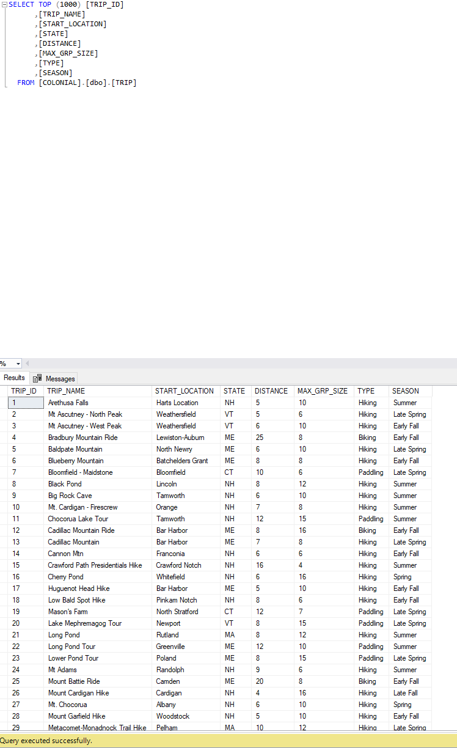This screenshot has height=748, width=457.
Task: Click the Franconia location cell
Action: click(186, 554)
